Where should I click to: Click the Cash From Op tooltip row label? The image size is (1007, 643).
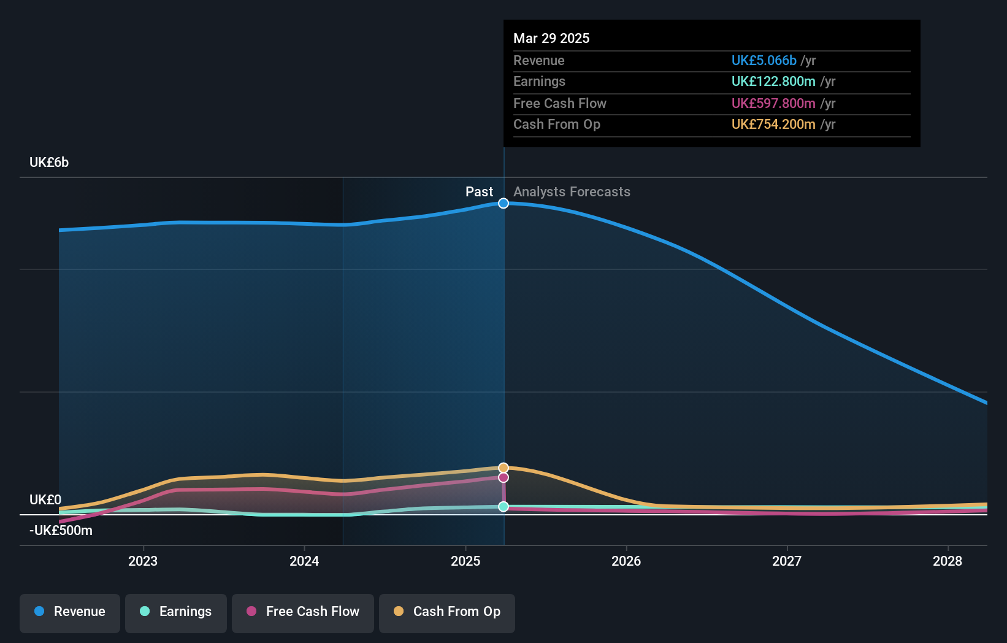tap(556, 125)
